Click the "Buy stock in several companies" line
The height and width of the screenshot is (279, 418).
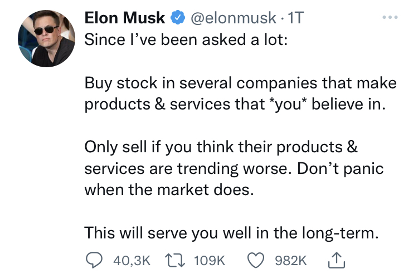click(x=240, y=84)
